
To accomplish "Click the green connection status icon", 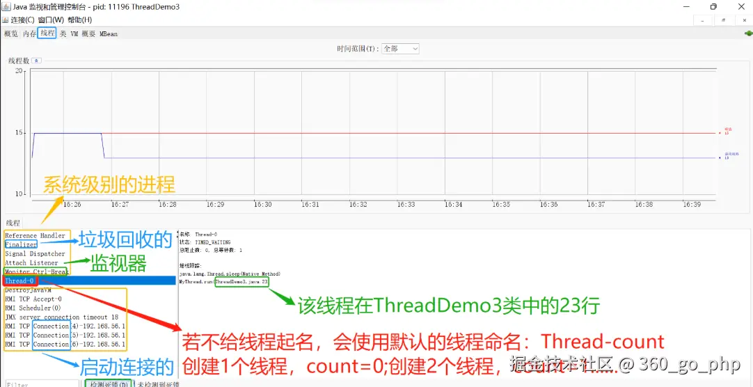I will pyautogui.click(x=748, y=33).
